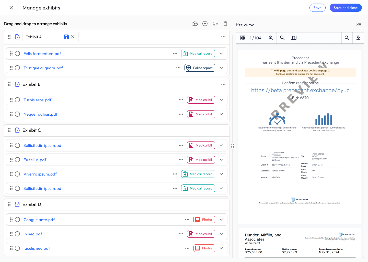Click the trash delete icon
This screenshot has width=368, height=262.
coord(225,24)
